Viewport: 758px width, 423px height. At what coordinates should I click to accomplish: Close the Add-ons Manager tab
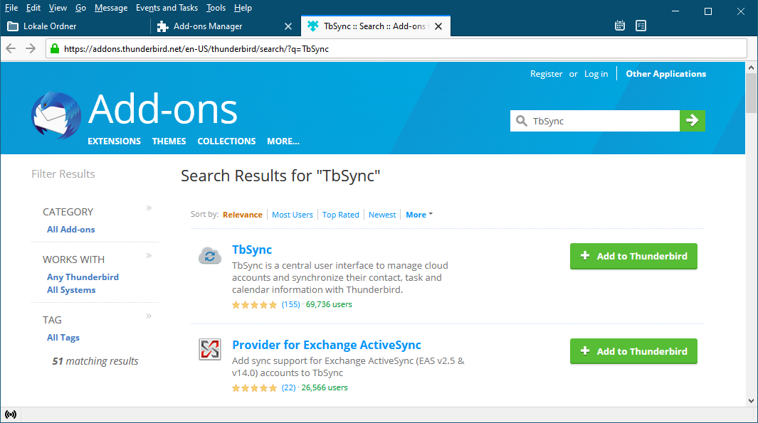coord(288,26)
